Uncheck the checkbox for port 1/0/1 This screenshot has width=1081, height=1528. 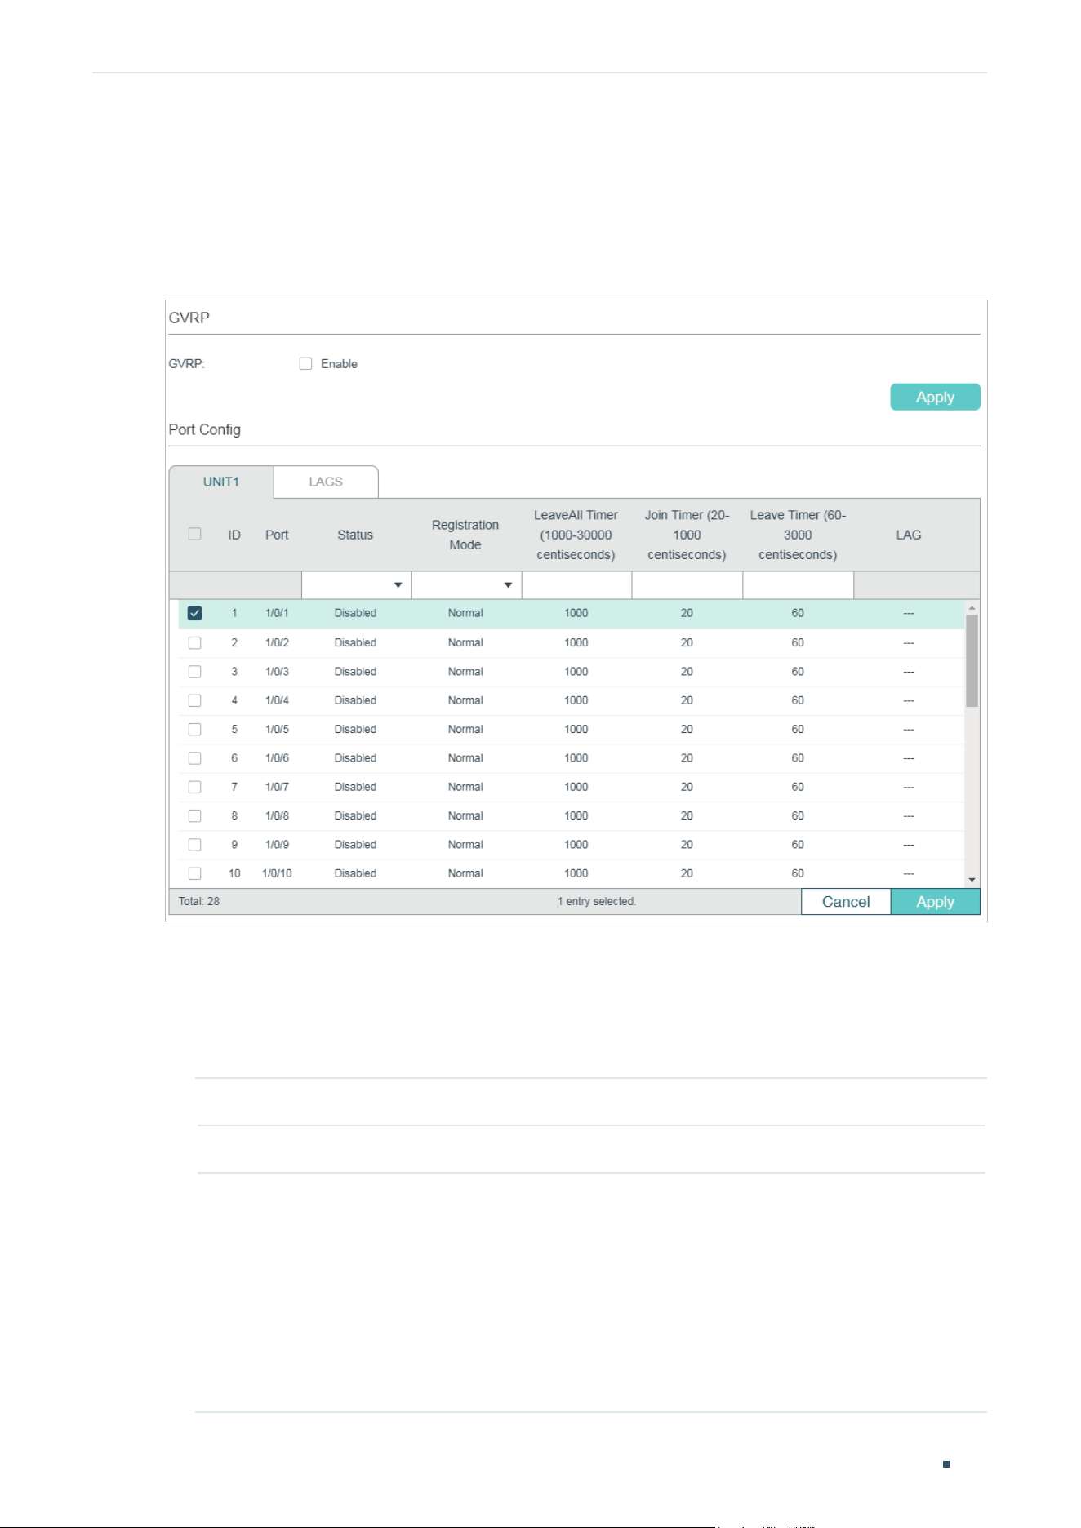194,613
